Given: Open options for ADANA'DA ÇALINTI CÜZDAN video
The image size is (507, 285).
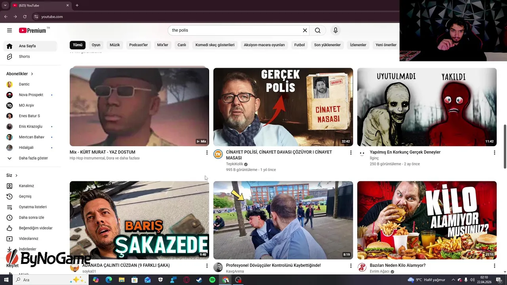Looking at the screenshot, I should point(207,266).
